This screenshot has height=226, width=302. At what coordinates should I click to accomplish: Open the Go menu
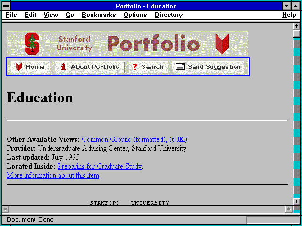70,15
